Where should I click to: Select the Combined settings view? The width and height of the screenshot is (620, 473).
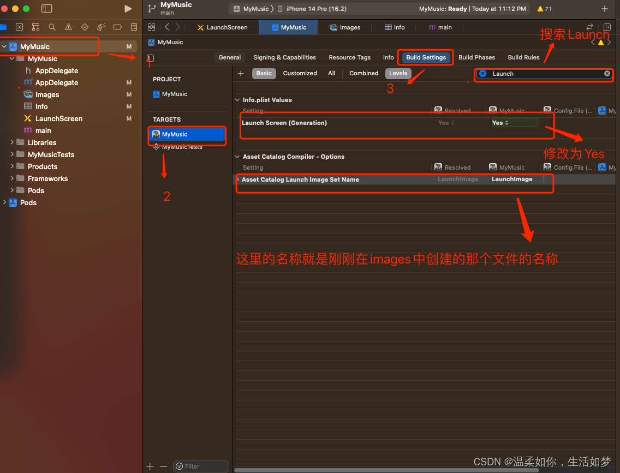click(363, 73)
